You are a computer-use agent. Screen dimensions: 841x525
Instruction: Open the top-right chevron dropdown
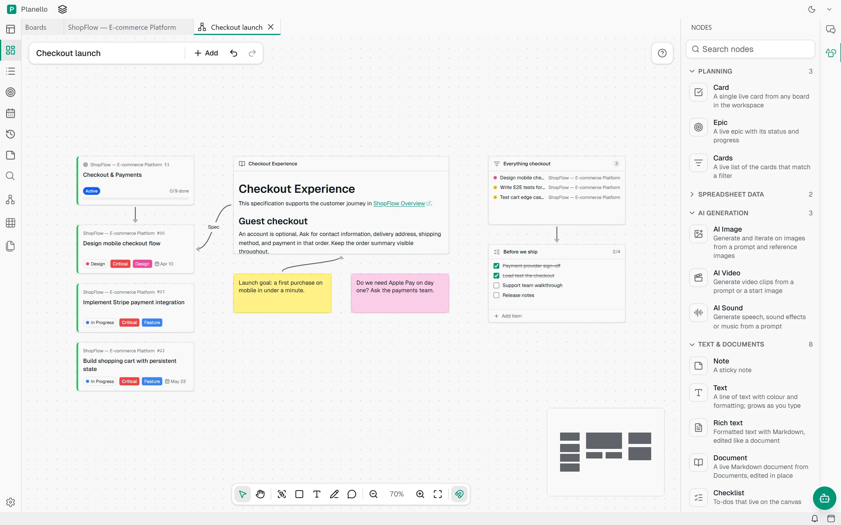[x=829, y=9]
